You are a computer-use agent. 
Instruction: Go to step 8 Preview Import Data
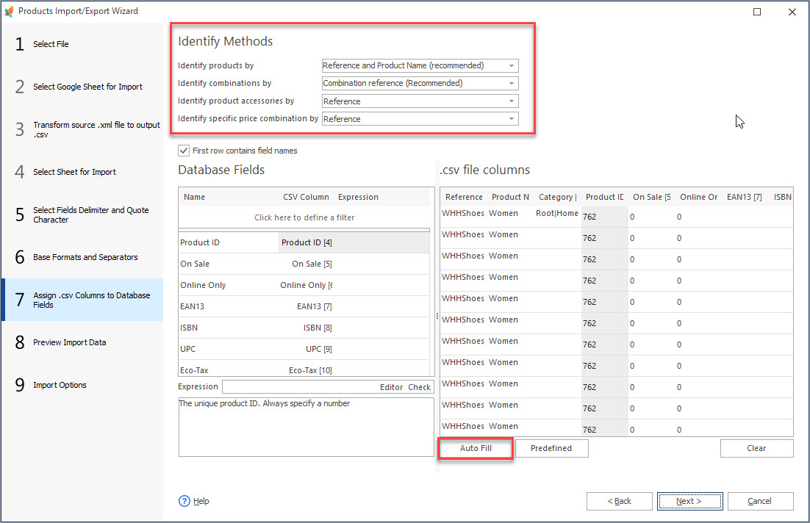tap(82, 342)
